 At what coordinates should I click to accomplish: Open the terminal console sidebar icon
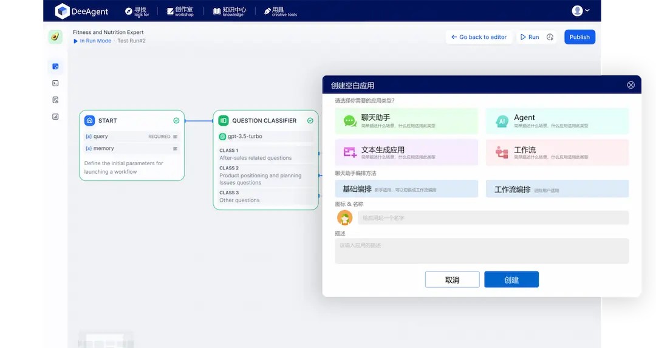point(55,83)
